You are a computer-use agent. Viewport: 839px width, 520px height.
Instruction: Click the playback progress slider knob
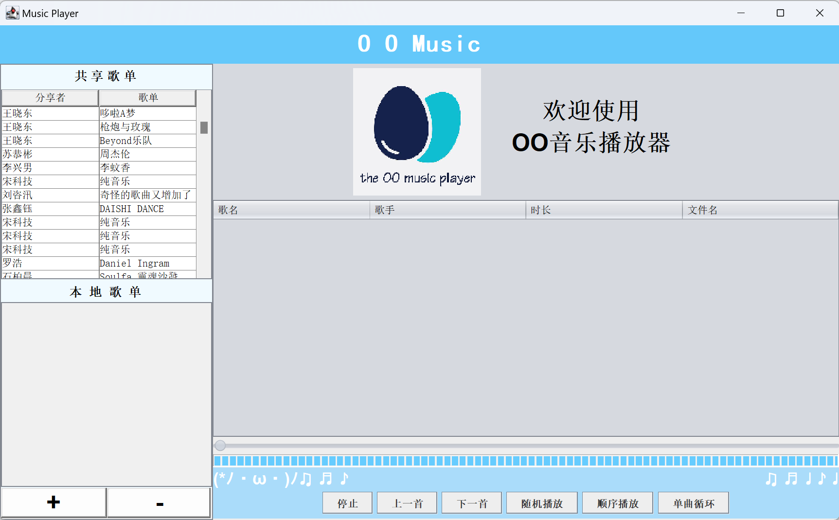(x=220, y=445)
